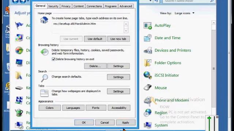Click the OK button
The width and height of the screenshot is (234, 131).
[84, 123]
